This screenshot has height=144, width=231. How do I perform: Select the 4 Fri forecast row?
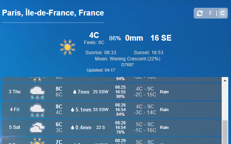point(112,110)
